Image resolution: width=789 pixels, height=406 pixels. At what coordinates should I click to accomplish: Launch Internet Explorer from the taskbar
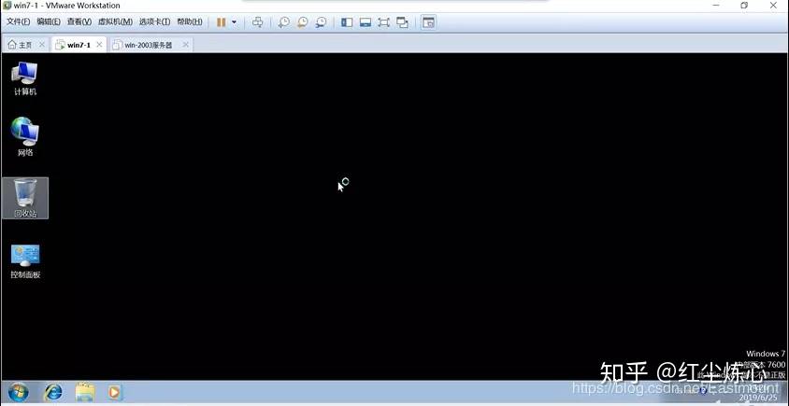pos(53,392)
